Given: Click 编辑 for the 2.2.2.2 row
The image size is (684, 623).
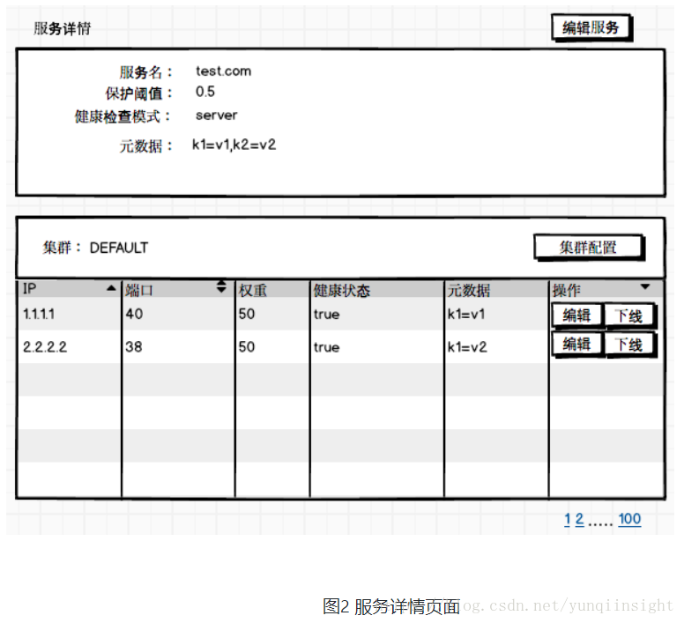Looking at the screenshot, I should [x=576, y=345].
